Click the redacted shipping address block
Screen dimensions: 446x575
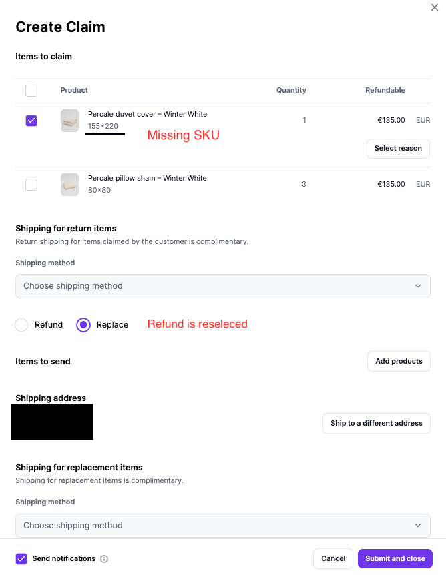coord(52,422)
